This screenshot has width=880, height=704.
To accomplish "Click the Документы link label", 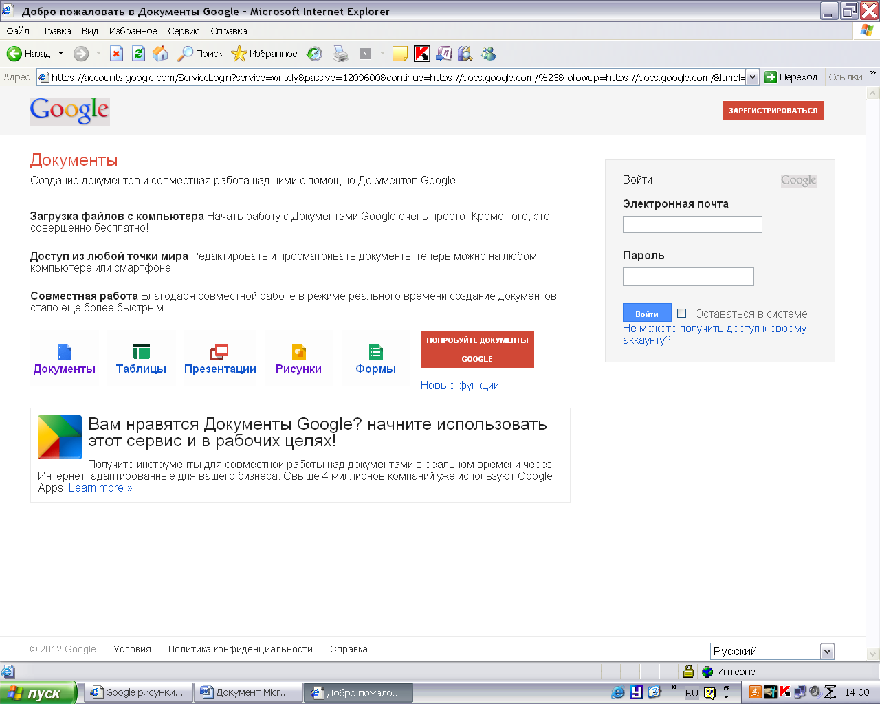I will point(65,369).
